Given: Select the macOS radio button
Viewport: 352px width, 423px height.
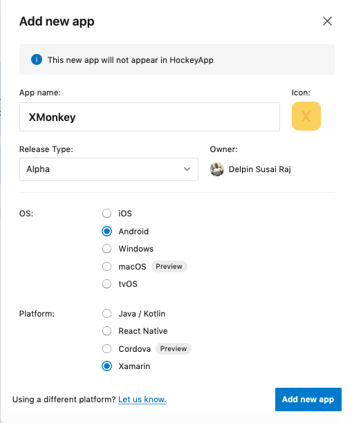Looking at the screenshot, I should click(x=106, y=267).
